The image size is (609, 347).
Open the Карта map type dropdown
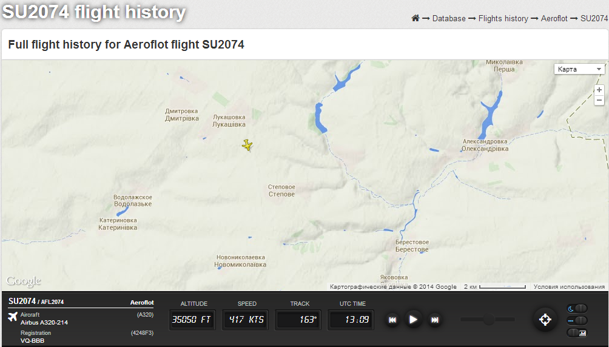579,69
